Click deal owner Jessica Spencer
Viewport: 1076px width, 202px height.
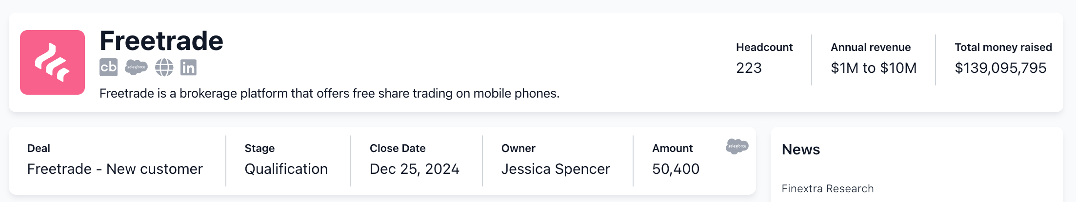(556, 169)
